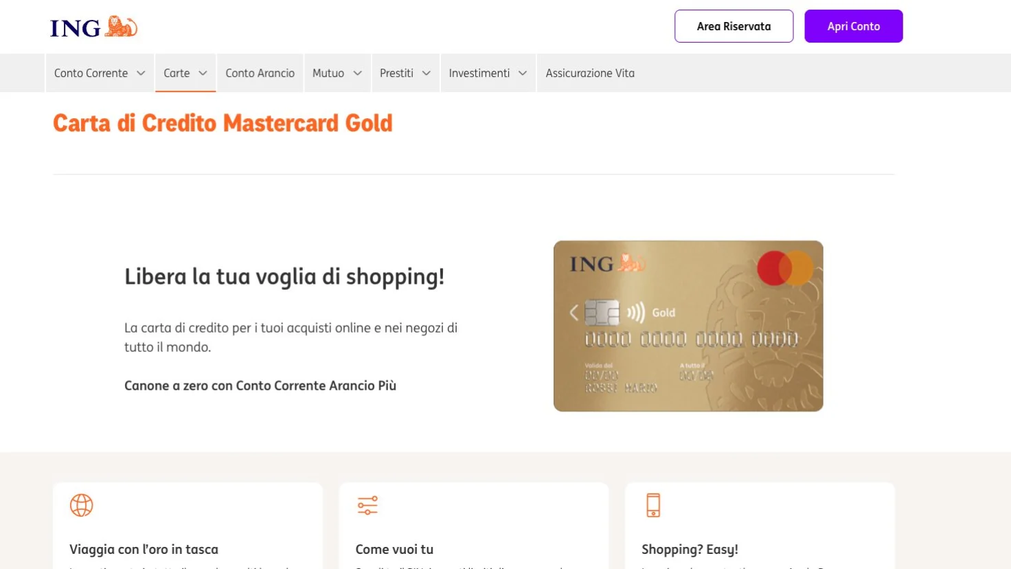Screen dimensions: 1011x569
Task: Open the Carte dropdown menu
Action: pyautogui.click(x=185, y=72)
